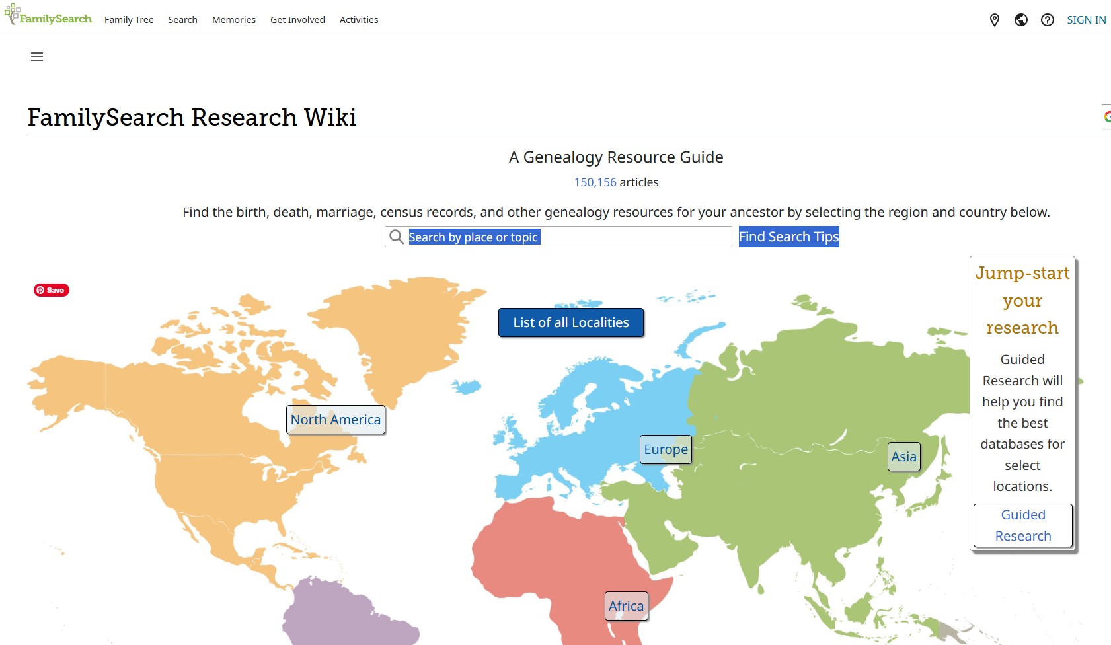
Task: Open the help question mark icon
Action: 1047,20
